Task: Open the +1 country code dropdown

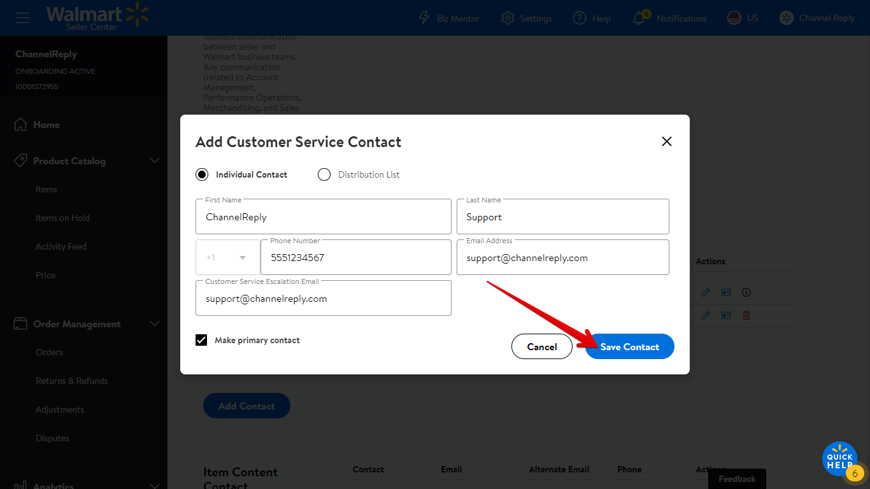Action: pyautogui.click(x=228, y=257)
